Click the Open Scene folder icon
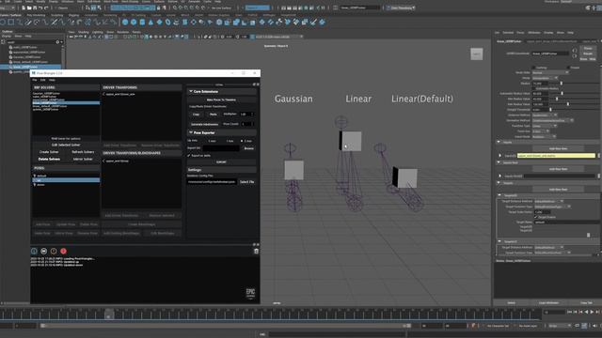This screenshot has width=602, height=338. click(29, 8)
